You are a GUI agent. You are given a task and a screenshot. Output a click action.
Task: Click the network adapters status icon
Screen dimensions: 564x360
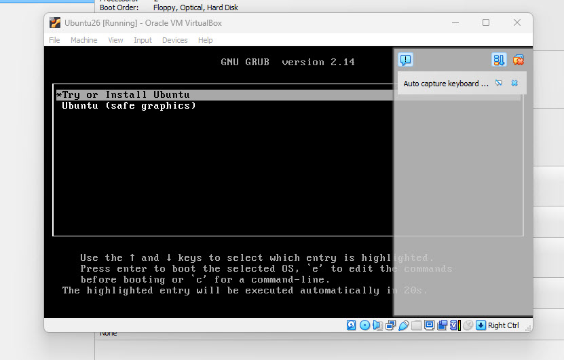click(x=391, y=325)
